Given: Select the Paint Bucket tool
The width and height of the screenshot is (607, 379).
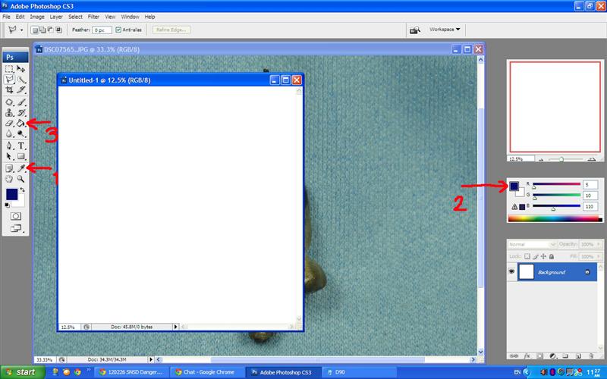Looking at the screenshot, I should tap(21, 123).
